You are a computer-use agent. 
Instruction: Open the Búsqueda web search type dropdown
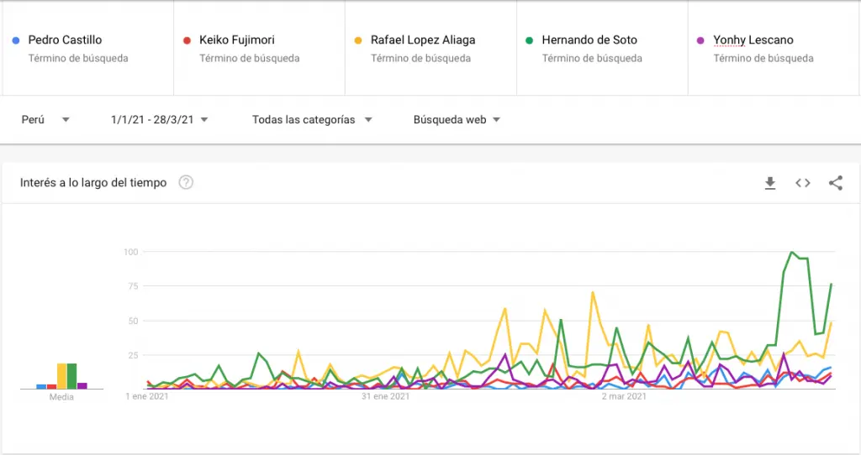point(457,119)
